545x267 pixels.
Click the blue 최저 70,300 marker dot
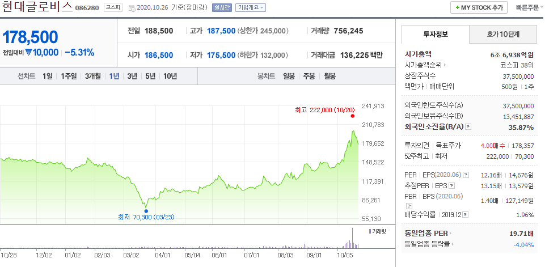click(146, 211)
